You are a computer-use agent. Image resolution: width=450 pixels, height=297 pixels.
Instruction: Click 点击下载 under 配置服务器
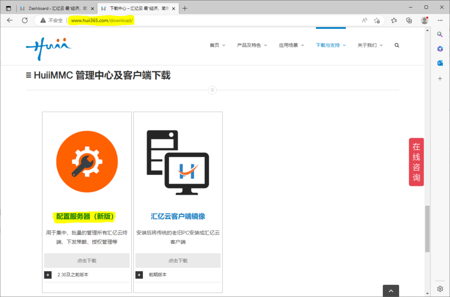point(87,261)
